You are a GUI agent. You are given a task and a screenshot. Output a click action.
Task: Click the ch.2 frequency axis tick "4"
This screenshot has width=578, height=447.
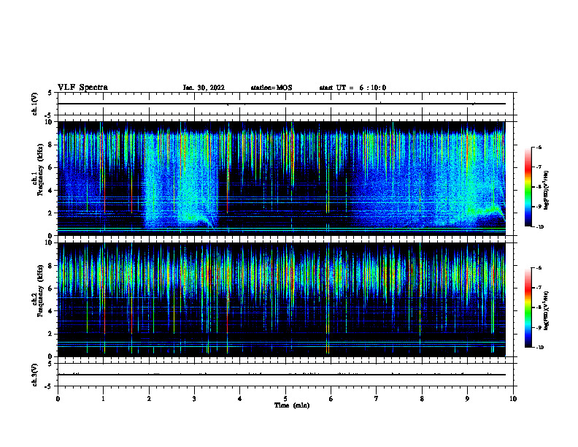coord(51,311)
